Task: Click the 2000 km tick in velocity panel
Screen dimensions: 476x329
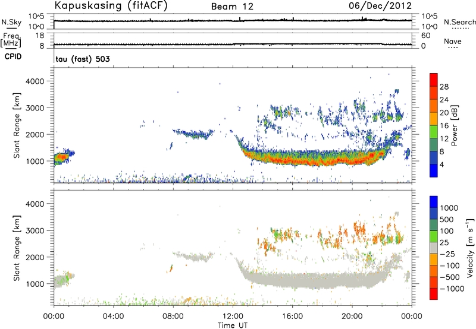Action: point(35,257)
